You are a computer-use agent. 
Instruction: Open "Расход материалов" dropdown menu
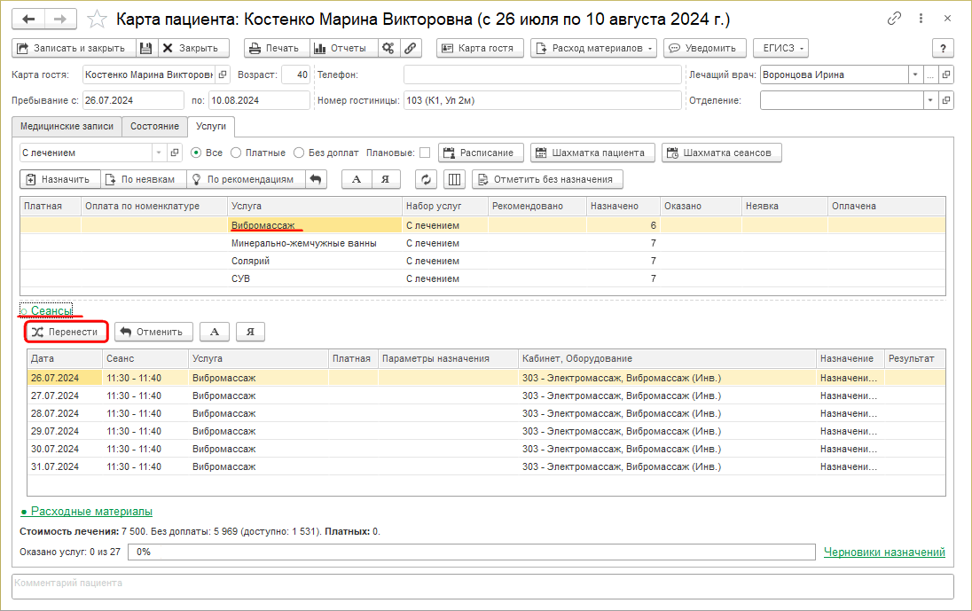coord(594,49)
